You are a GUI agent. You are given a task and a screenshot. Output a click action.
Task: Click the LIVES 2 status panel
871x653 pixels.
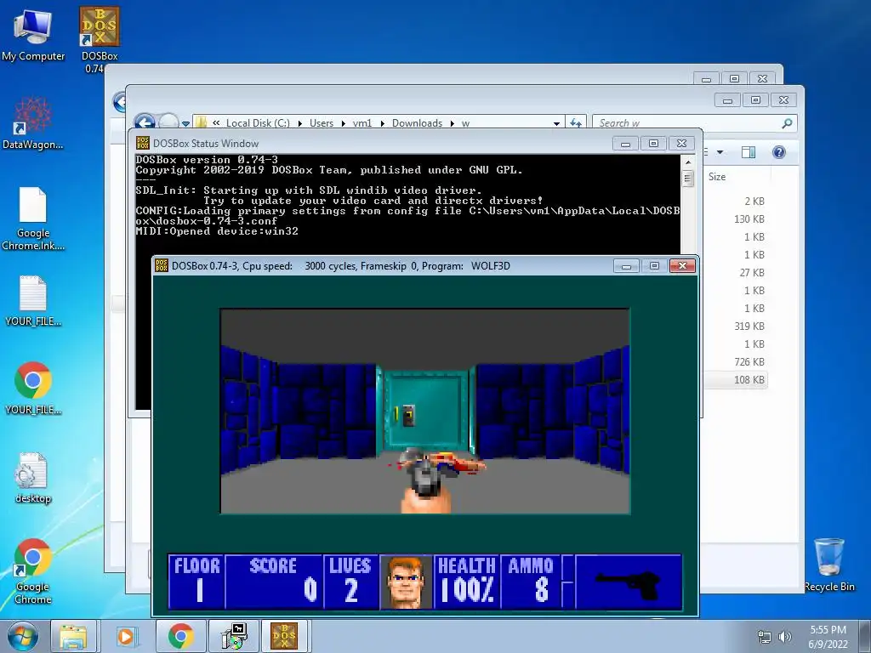coord(350,582)
